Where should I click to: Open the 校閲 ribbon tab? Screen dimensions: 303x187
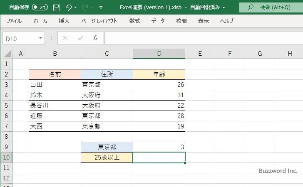pos(181,21)
